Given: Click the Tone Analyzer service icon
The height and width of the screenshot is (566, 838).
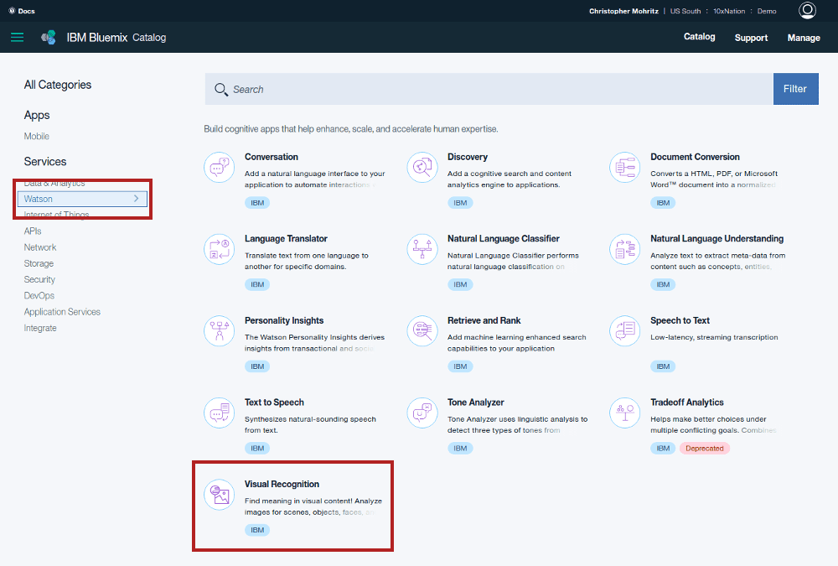Looking at the screenshot, I should coord(422,413).
